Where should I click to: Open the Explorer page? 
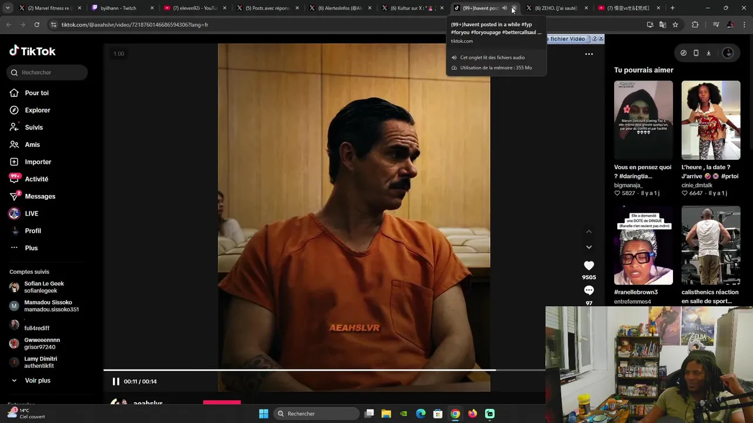pos(37,110)
